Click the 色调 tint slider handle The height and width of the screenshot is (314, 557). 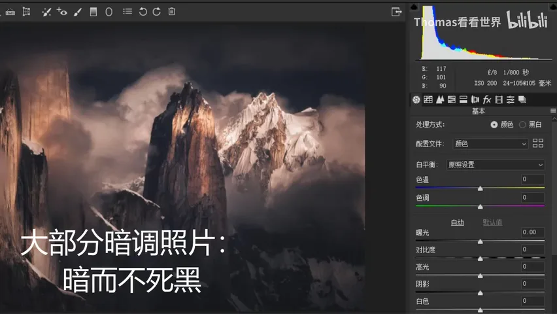[481, 207]
